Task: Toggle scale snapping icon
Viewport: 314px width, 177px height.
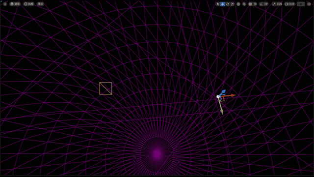Action: pos(274,4)
